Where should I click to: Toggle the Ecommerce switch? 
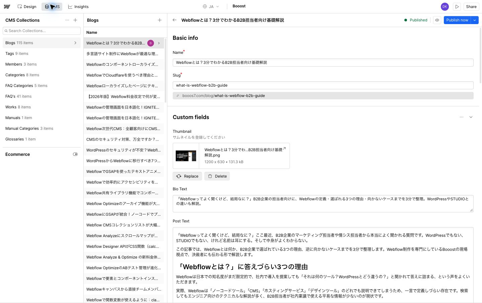click(x=75, y=154)
